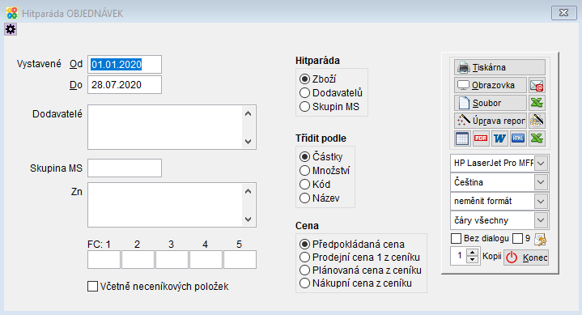Viewport: 582px width, 315px height.
Task: Click the Tiskárna print button
Action: coord(499,67)
